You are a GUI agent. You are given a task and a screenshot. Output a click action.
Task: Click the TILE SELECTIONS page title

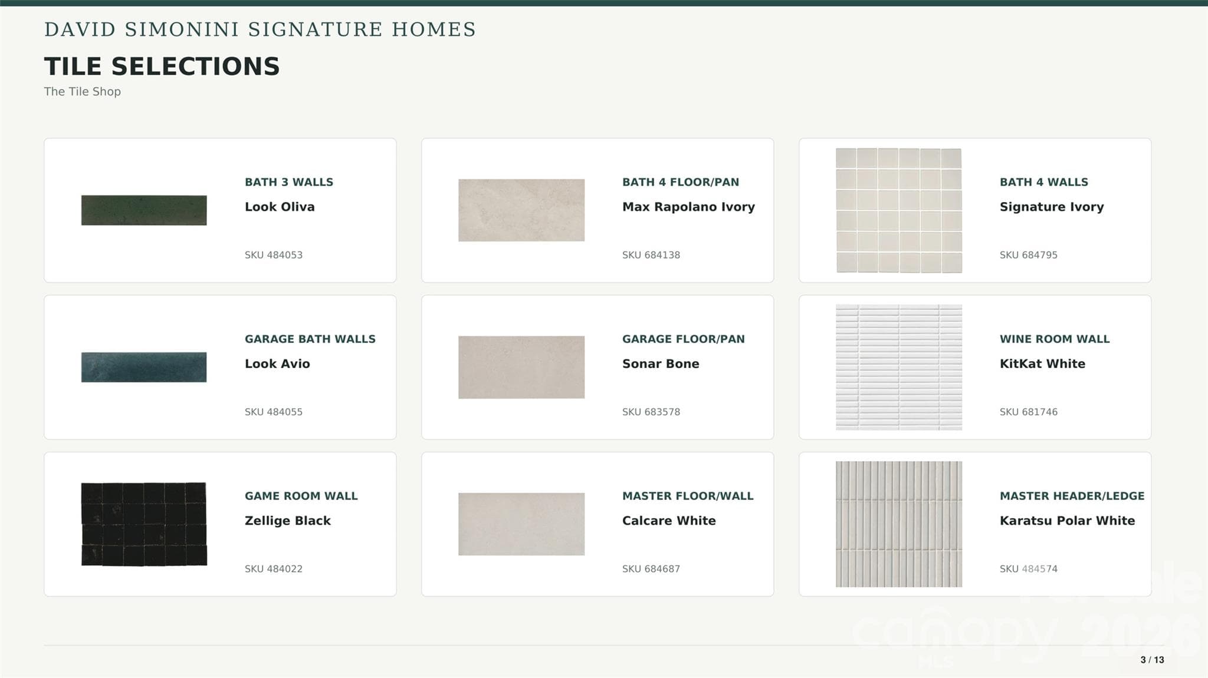(x=162, y=66)
